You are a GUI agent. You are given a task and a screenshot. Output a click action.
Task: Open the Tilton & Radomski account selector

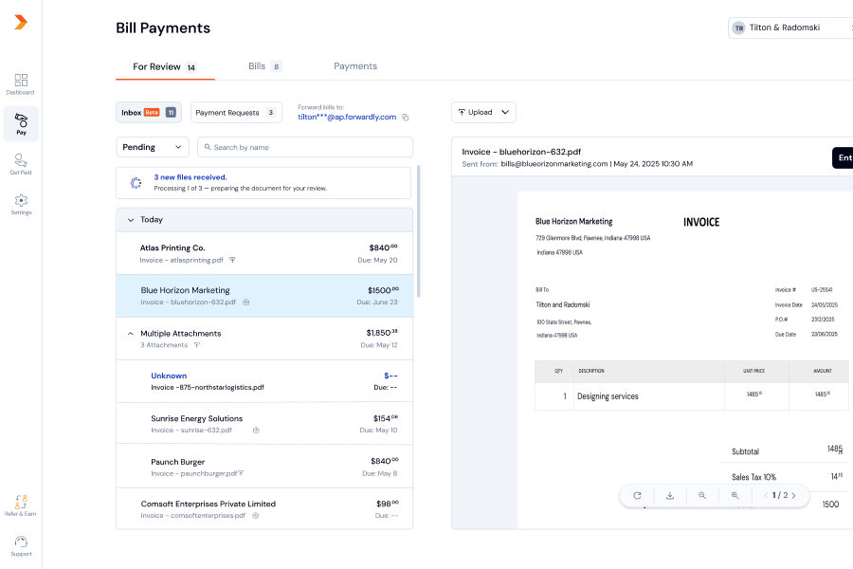[789, 28]
